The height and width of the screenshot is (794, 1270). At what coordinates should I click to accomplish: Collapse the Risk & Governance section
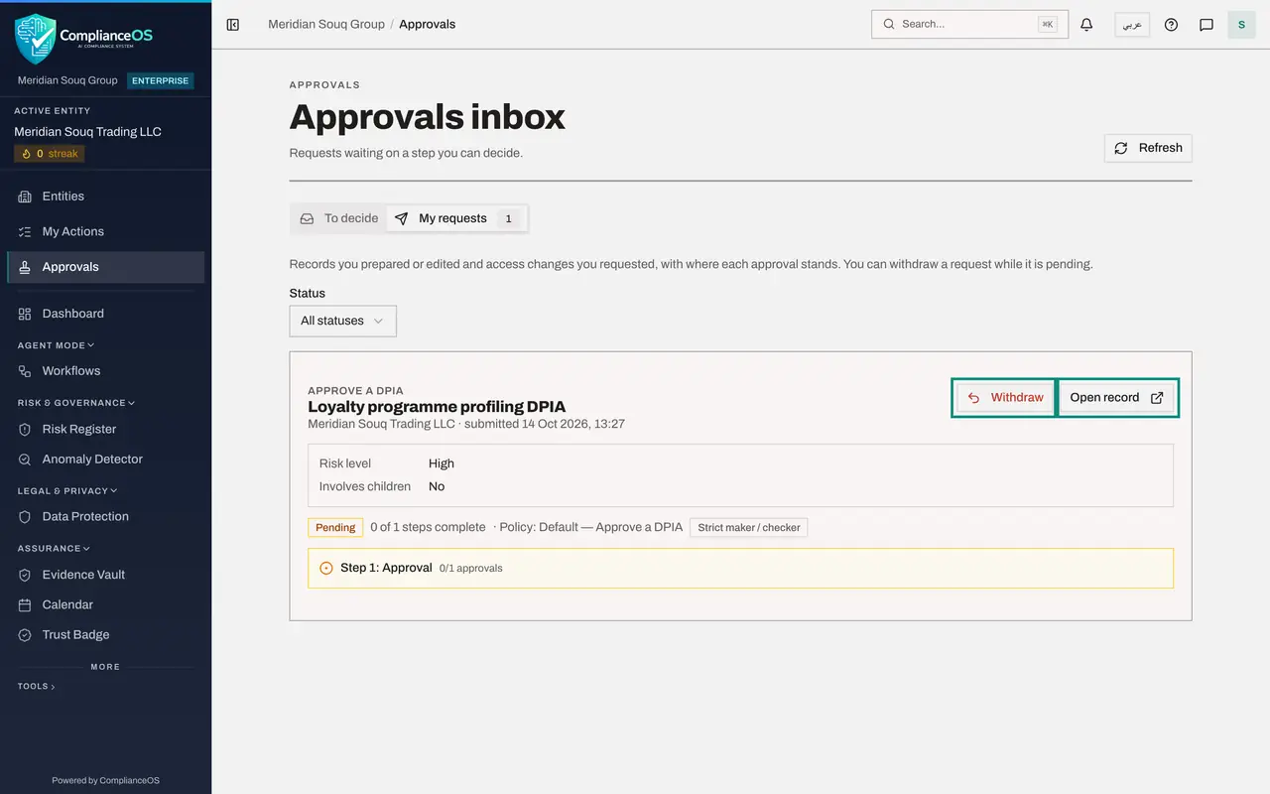pyautogui.click(x=76, y=403)
